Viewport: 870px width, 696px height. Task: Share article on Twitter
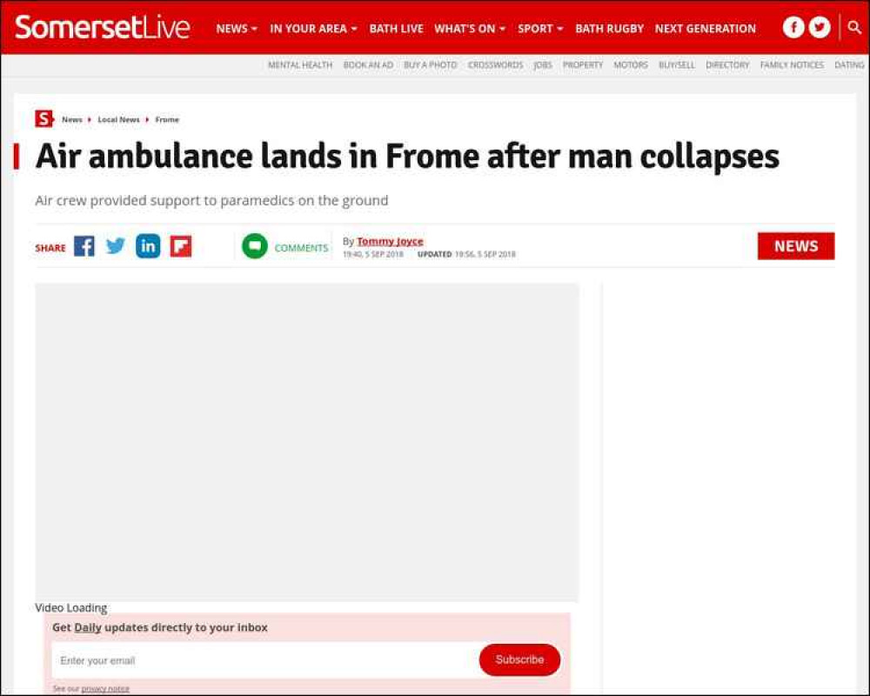(116, 246)
